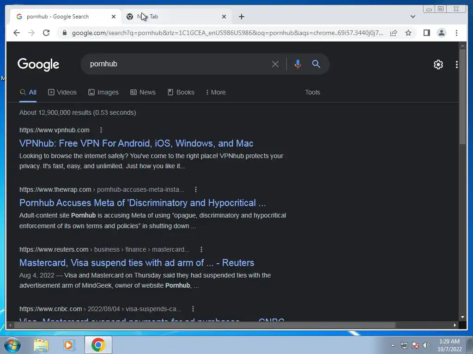The width and height of the screenshot is (473, 354).
Task: Click the About 12,900,000 results text
Action: click(x=78, y=112)
